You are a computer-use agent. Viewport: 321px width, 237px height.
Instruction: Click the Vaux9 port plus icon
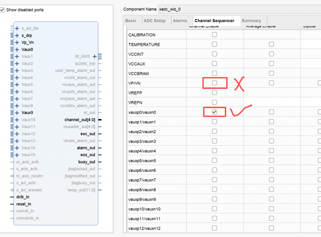[x=17, y=113]
